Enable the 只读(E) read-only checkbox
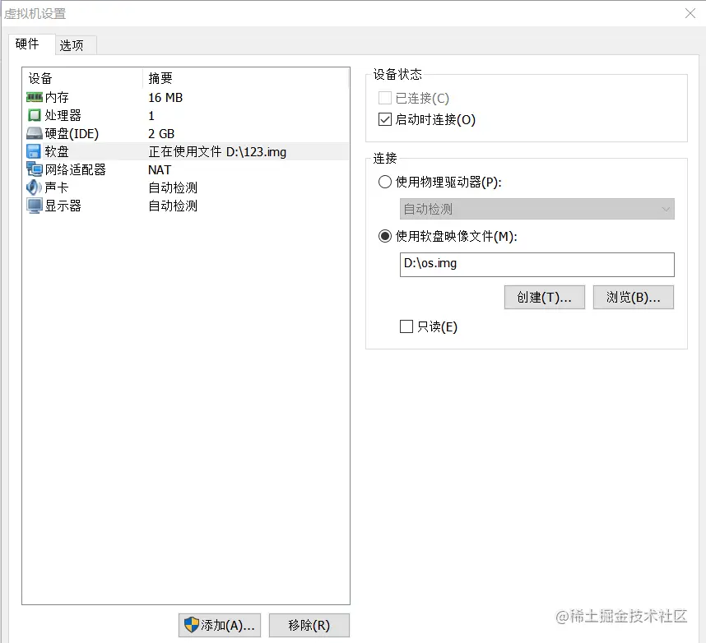706x643 pixels. [x=406, y=326]
